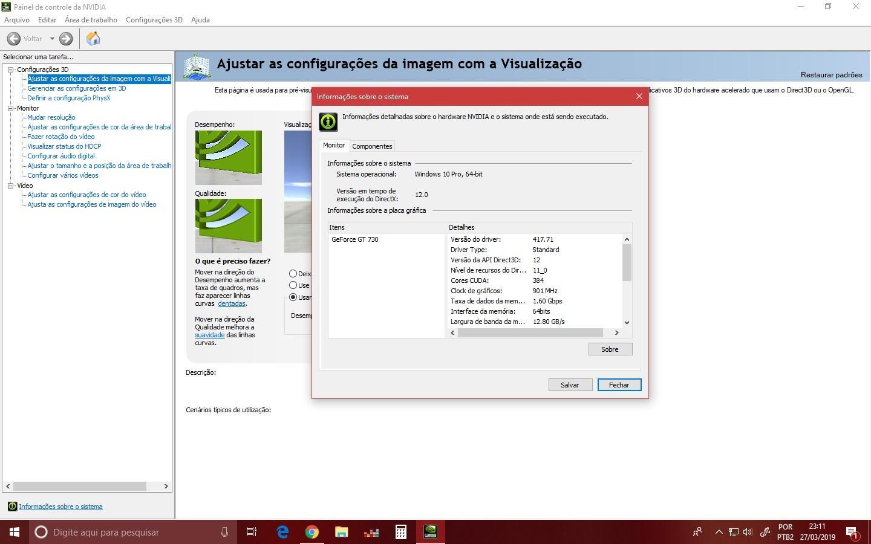This screenshot has height=544, width=871.
Task: Select the Usar... radio button
Action: 293,297
